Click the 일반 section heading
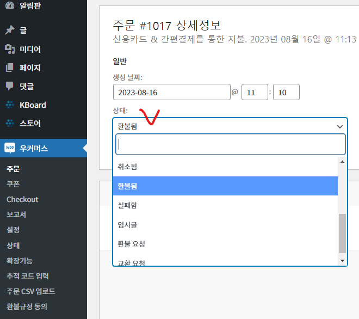 coord(120,61)
